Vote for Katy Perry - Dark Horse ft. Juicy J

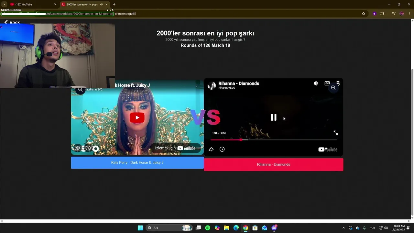[x=137, y=162]
